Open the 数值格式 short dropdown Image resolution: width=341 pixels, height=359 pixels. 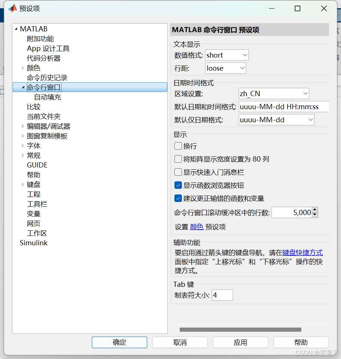pyautogui.click(x=227, y=55)
